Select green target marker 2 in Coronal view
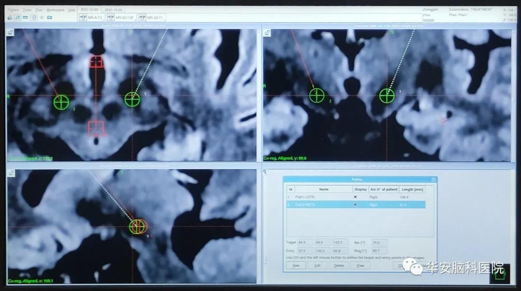This screenshot has width=521, height=291. [x=316, y=95]
